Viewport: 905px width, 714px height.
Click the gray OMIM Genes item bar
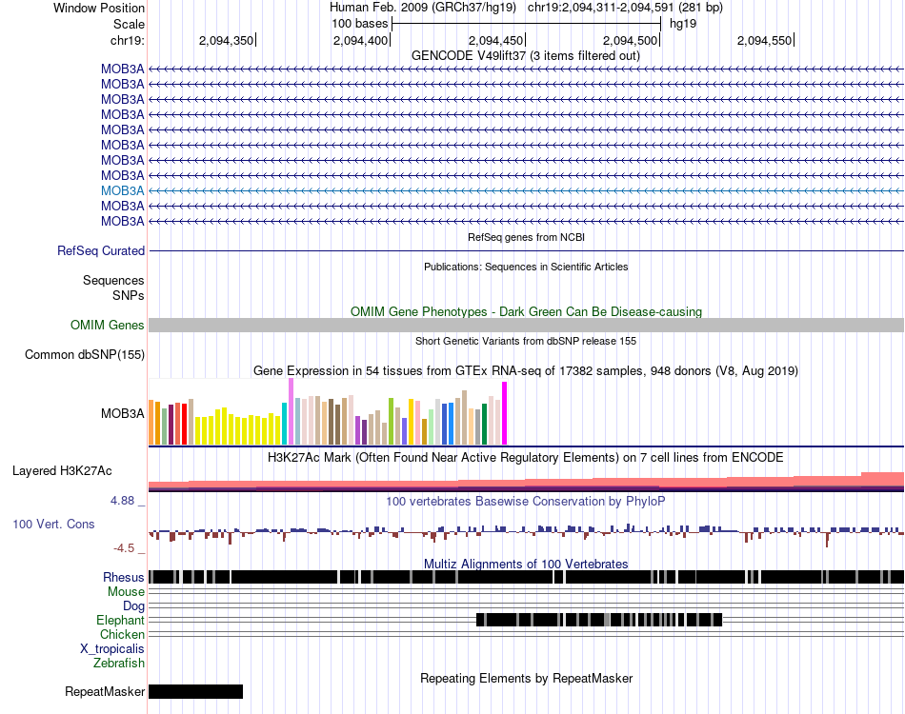(x=526, y=326)
